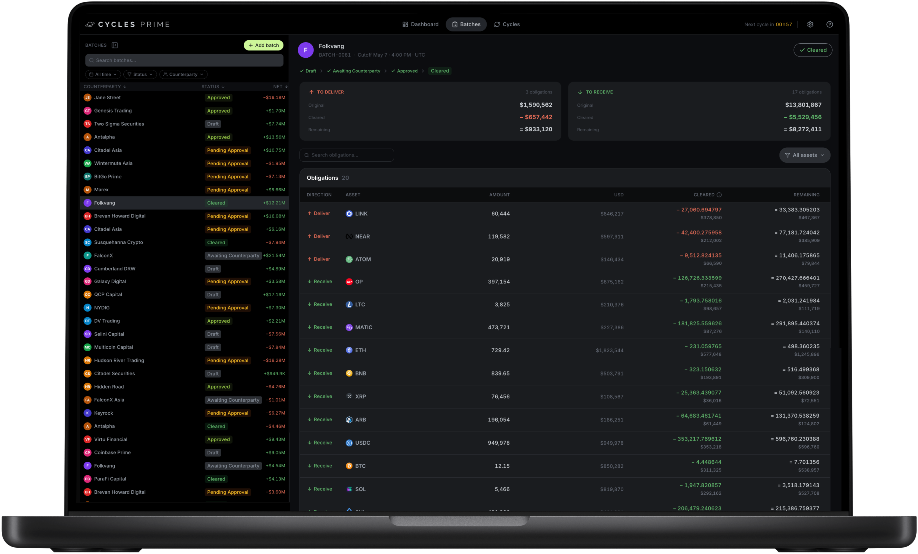Select the Draft workflow step
Screen dimensions: 918x554
coord(308,71)
